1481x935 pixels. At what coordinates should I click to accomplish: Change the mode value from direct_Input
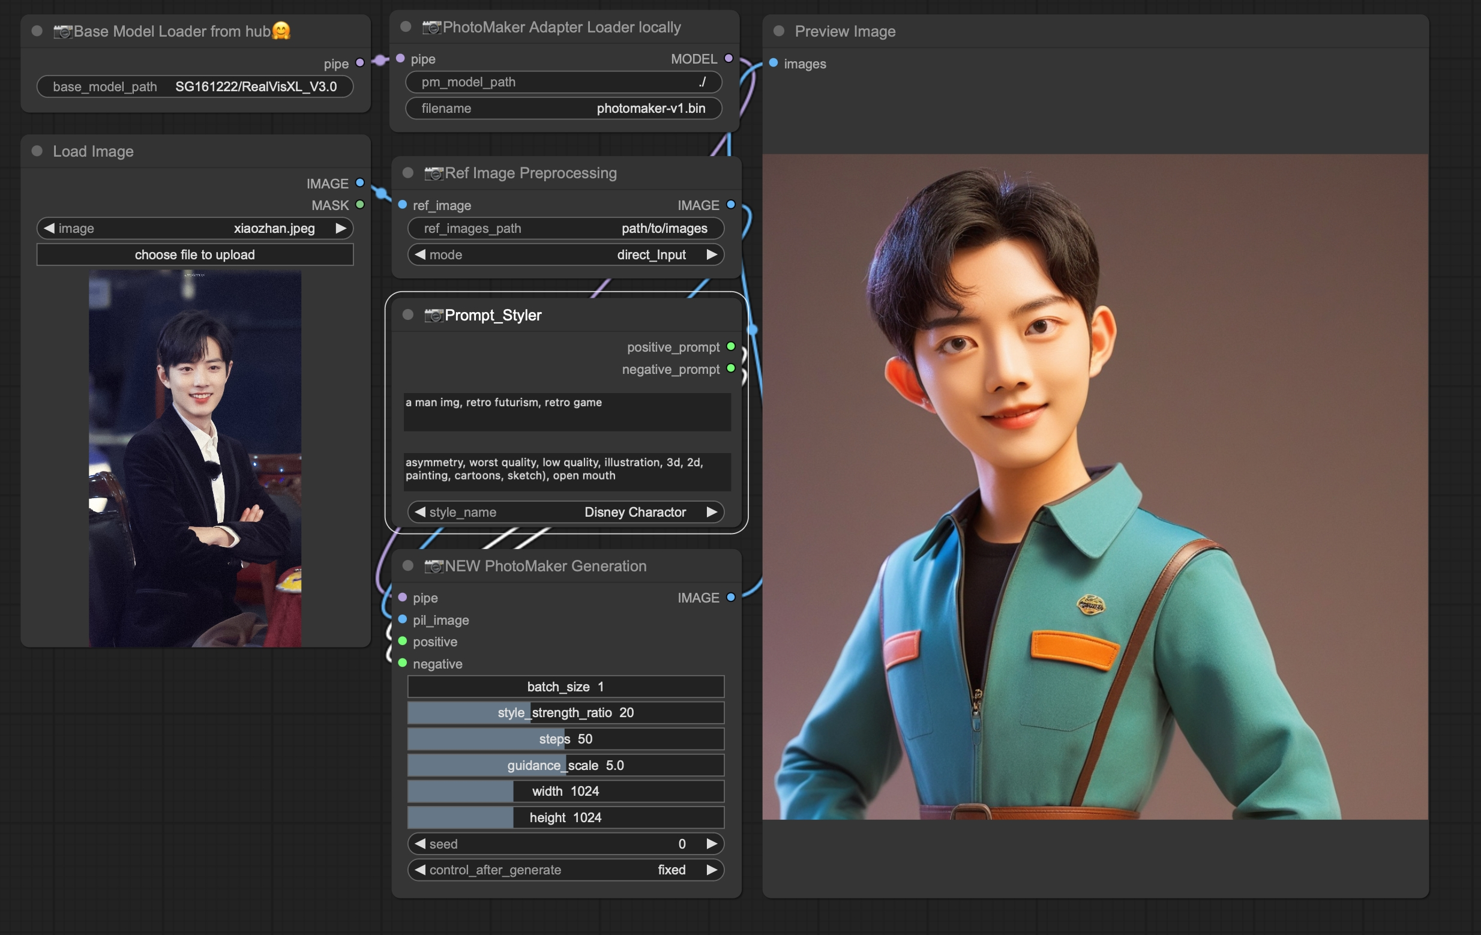tap(712, 254)
